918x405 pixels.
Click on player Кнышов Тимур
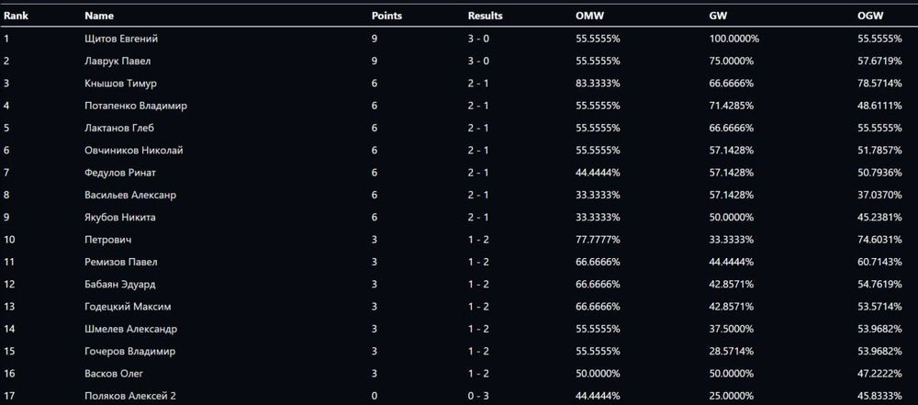pyautogui.click(x=120, y=83)
